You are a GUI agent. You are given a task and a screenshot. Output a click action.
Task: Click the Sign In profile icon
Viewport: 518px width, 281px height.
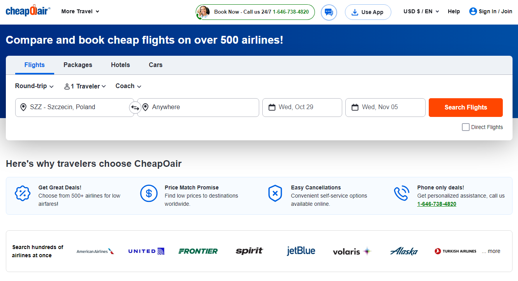point(473,11)
